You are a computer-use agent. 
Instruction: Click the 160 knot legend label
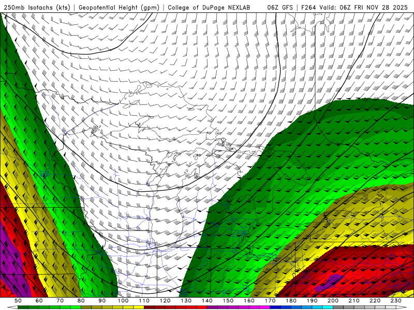249,301
